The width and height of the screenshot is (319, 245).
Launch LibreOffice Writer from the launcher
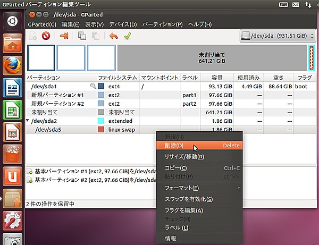[12, 88]
